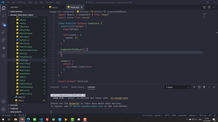Select the Terminal panel tab
218x122 pixels.
91,87
